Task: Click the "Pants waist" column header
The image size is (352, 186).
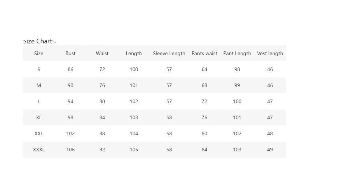Action: (204, 53)
